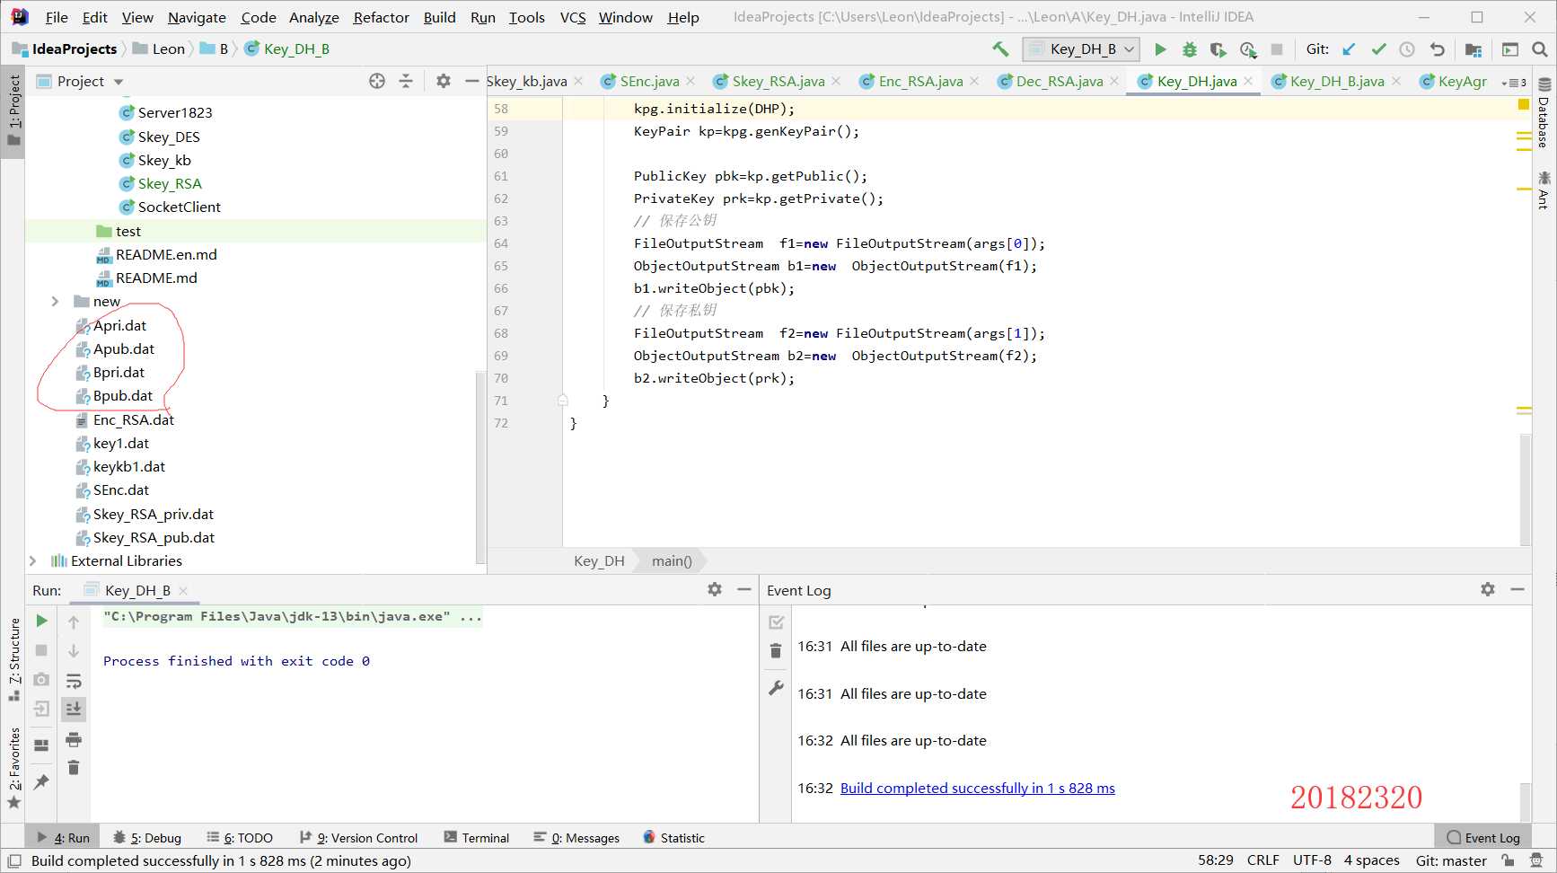Toggle the bottom-left tool window buttons

pyautogui.click(x=14, y=860)
